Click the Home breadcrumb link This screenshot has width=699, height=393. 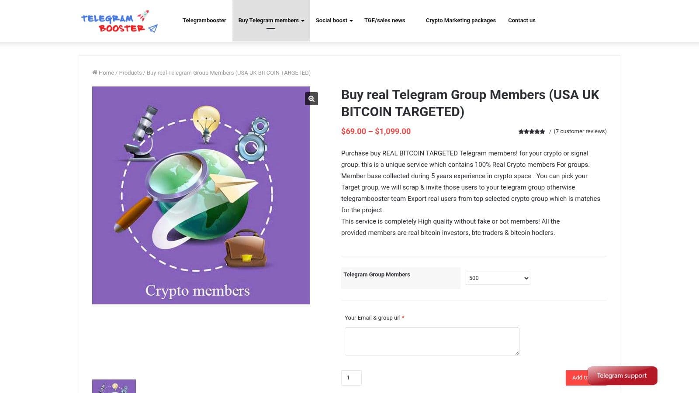106,73
